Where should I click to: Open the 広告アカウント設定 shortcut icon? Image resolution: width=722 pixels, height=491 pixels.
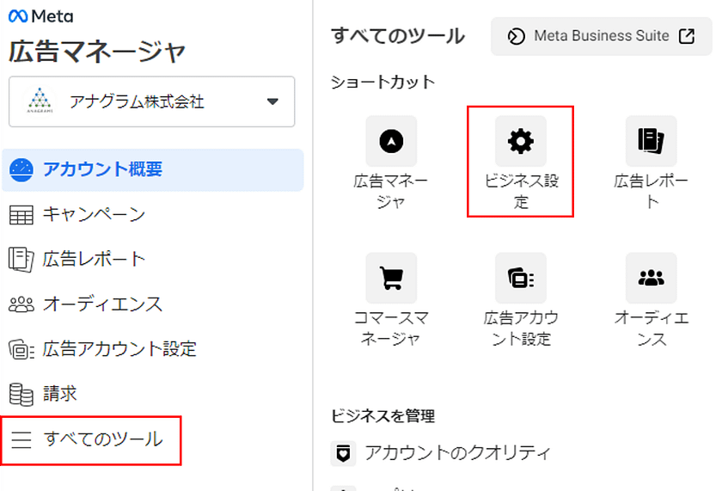tap(520, 277)
